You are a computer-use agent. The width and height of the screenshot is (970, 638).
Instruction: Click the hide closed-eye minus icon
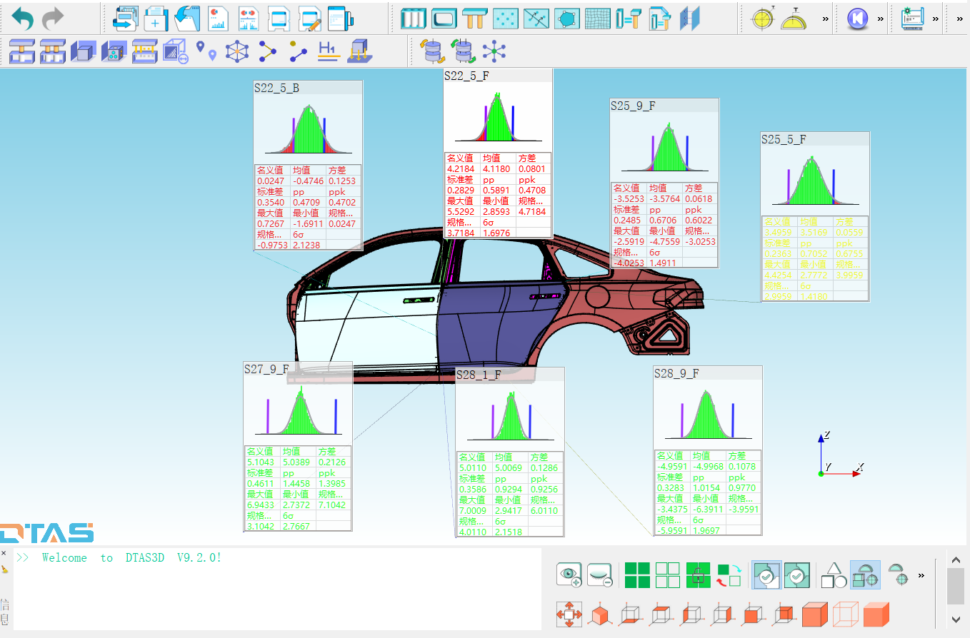tap(600, 574)
